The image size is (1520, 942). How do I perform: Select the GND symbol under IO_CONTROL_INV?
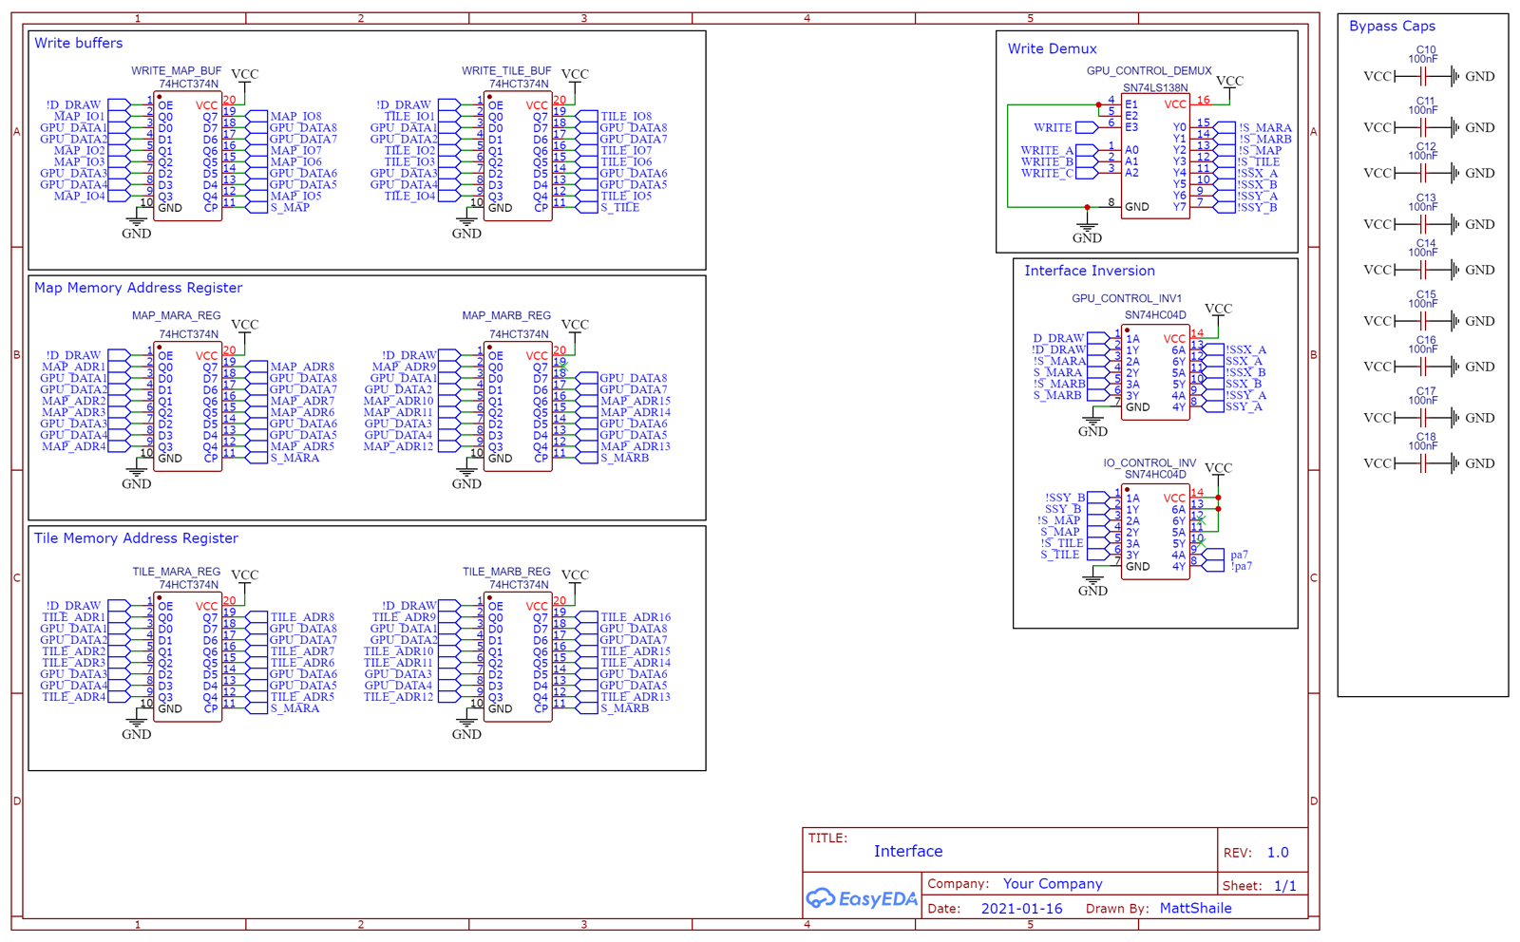pyautogui.click(x=1092, y=582)
